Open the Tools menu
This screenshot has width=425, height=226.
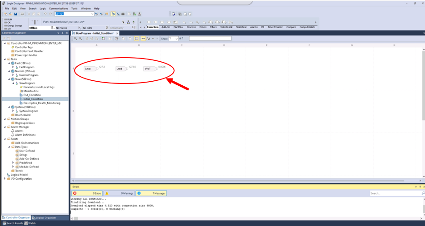[x=74, y=8]
